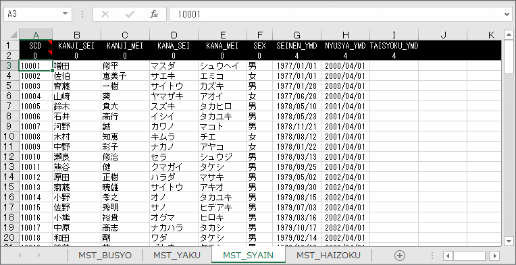Click the cell with シュウヘイ
Viewport: 516px width, 265px height.
coord(222,65)
